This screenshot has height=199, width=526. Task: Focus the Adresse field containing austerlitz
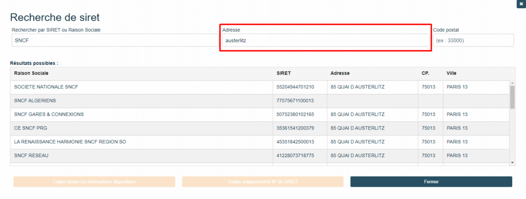click(325, 40)
